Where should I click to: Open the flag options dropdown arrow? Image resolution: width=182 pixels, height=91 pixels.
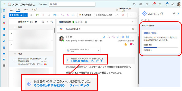pos(126,15)
